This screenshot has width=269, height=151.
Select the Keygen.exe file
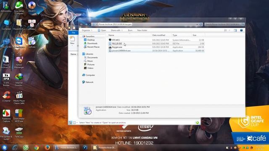pos(156,47)
